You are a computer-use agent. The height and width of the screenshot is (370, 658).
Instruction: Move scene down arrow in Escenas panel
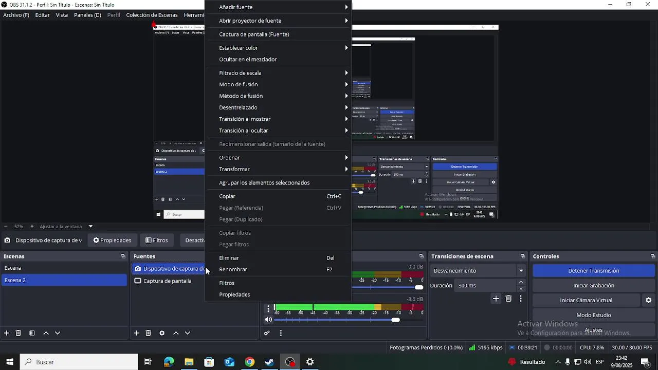(58, 333)
